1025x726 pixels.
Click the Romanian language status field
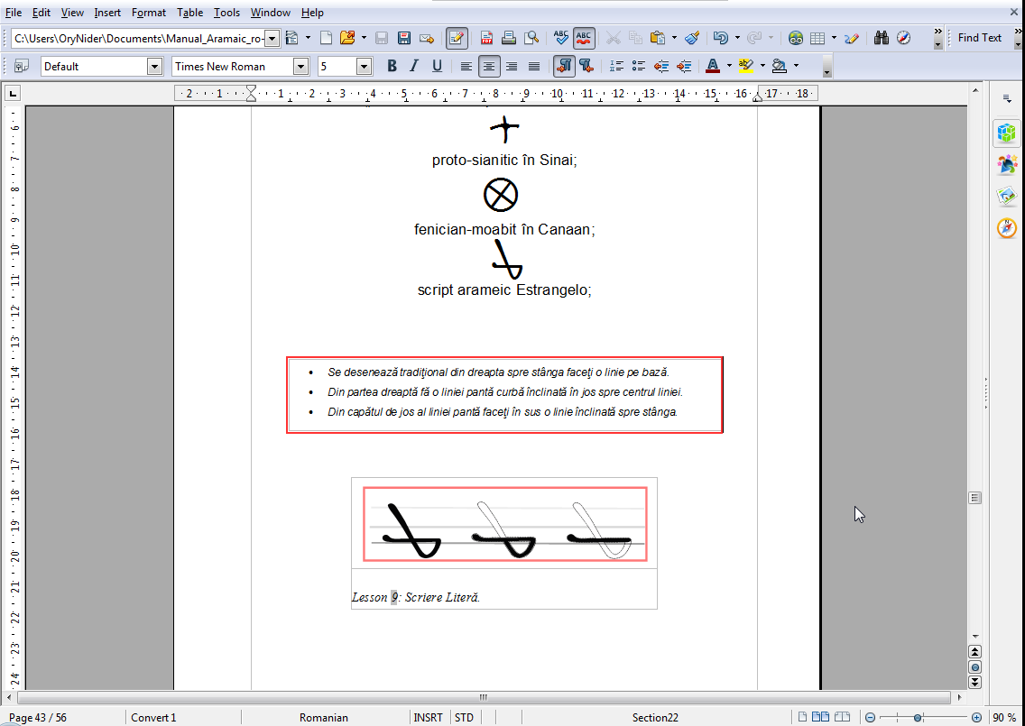pyautogui.click(x=324, y=718)
